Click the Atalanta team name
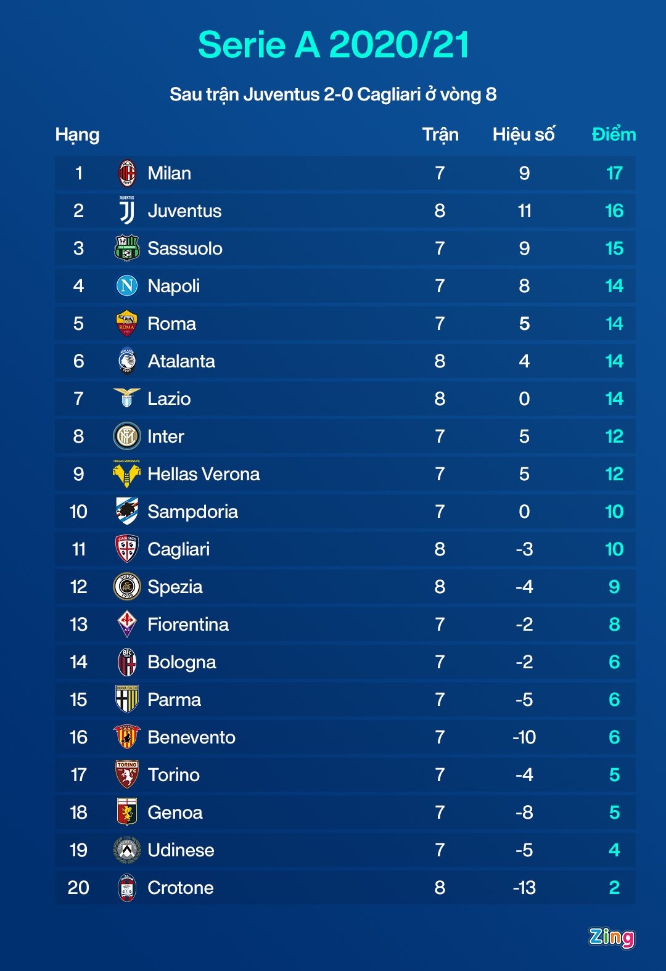 [x=181, y=361]
